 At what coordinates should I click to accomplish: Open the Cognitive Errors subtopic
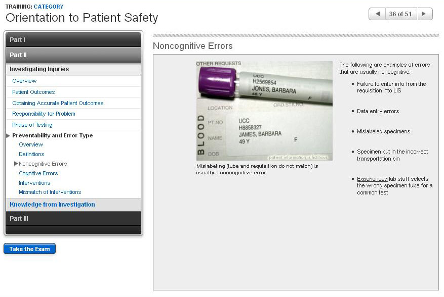click(x=38, y=173)
